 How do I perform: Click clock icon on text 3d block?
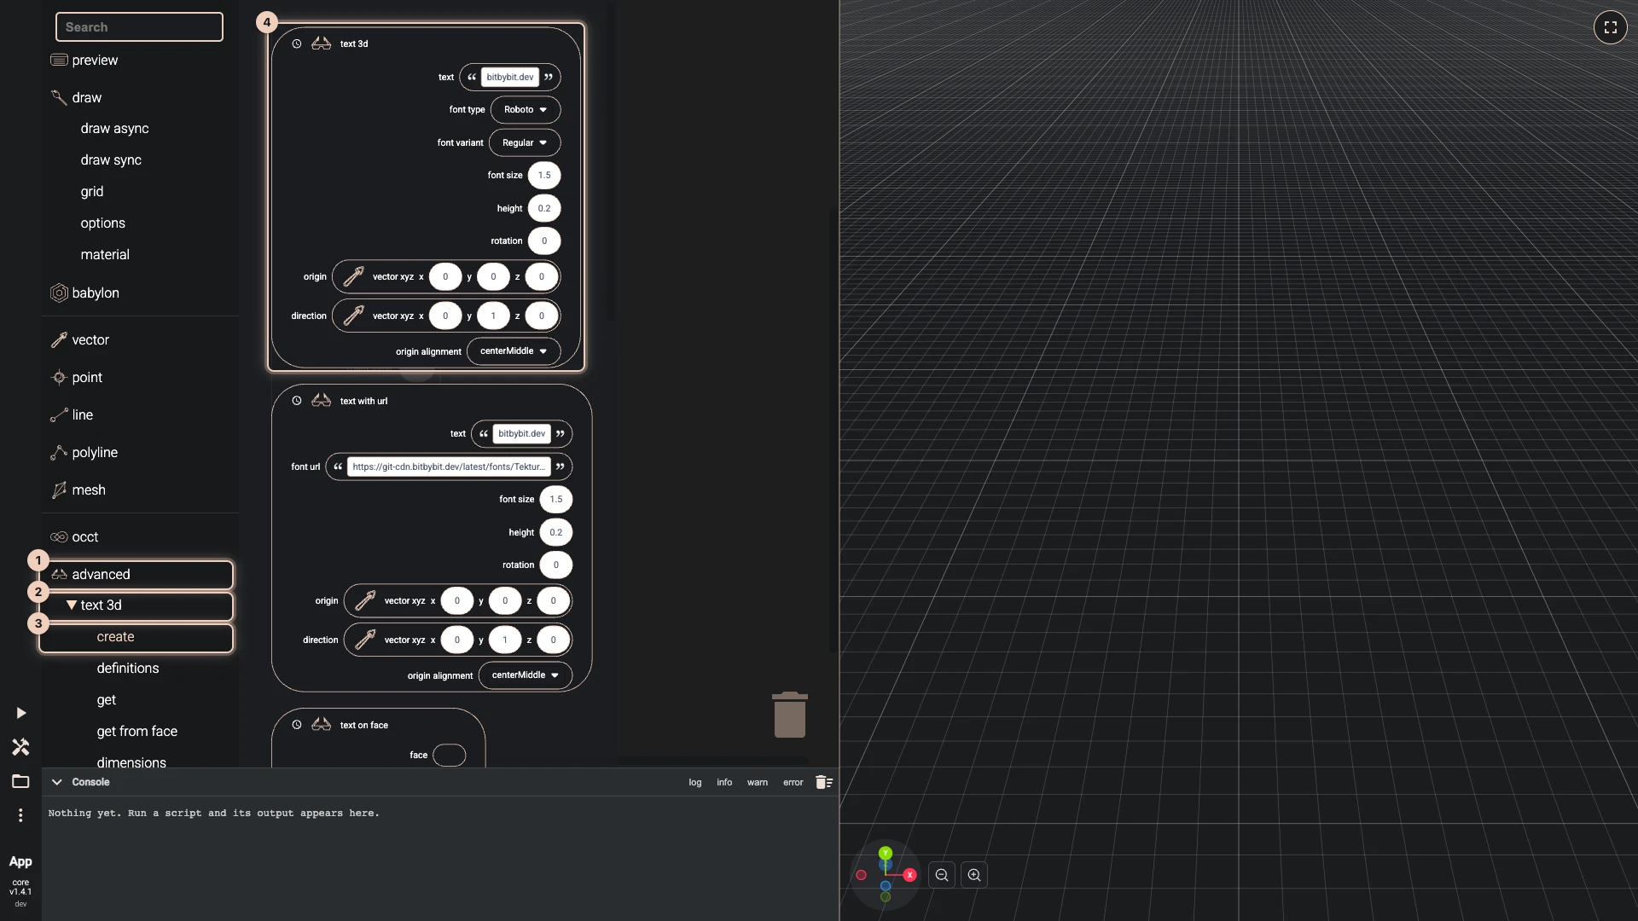pos(297,43)
